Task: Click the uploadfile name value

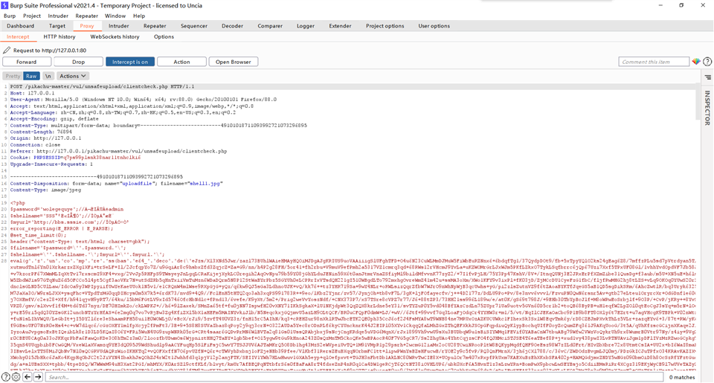Action: click(137, 184)
